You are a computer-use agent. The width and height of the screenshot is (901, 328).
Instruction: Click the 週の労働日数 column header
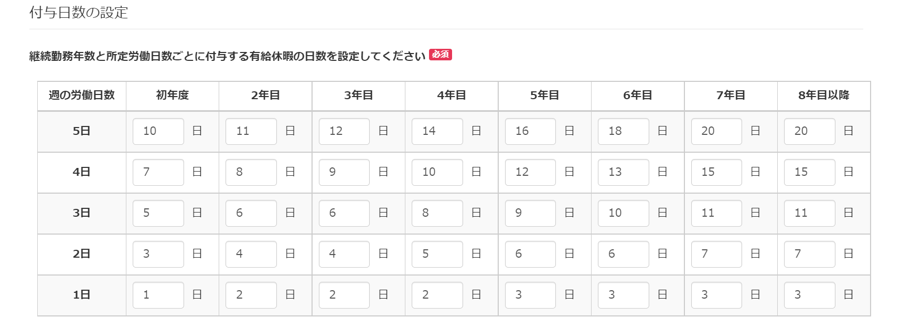point(82,96)
